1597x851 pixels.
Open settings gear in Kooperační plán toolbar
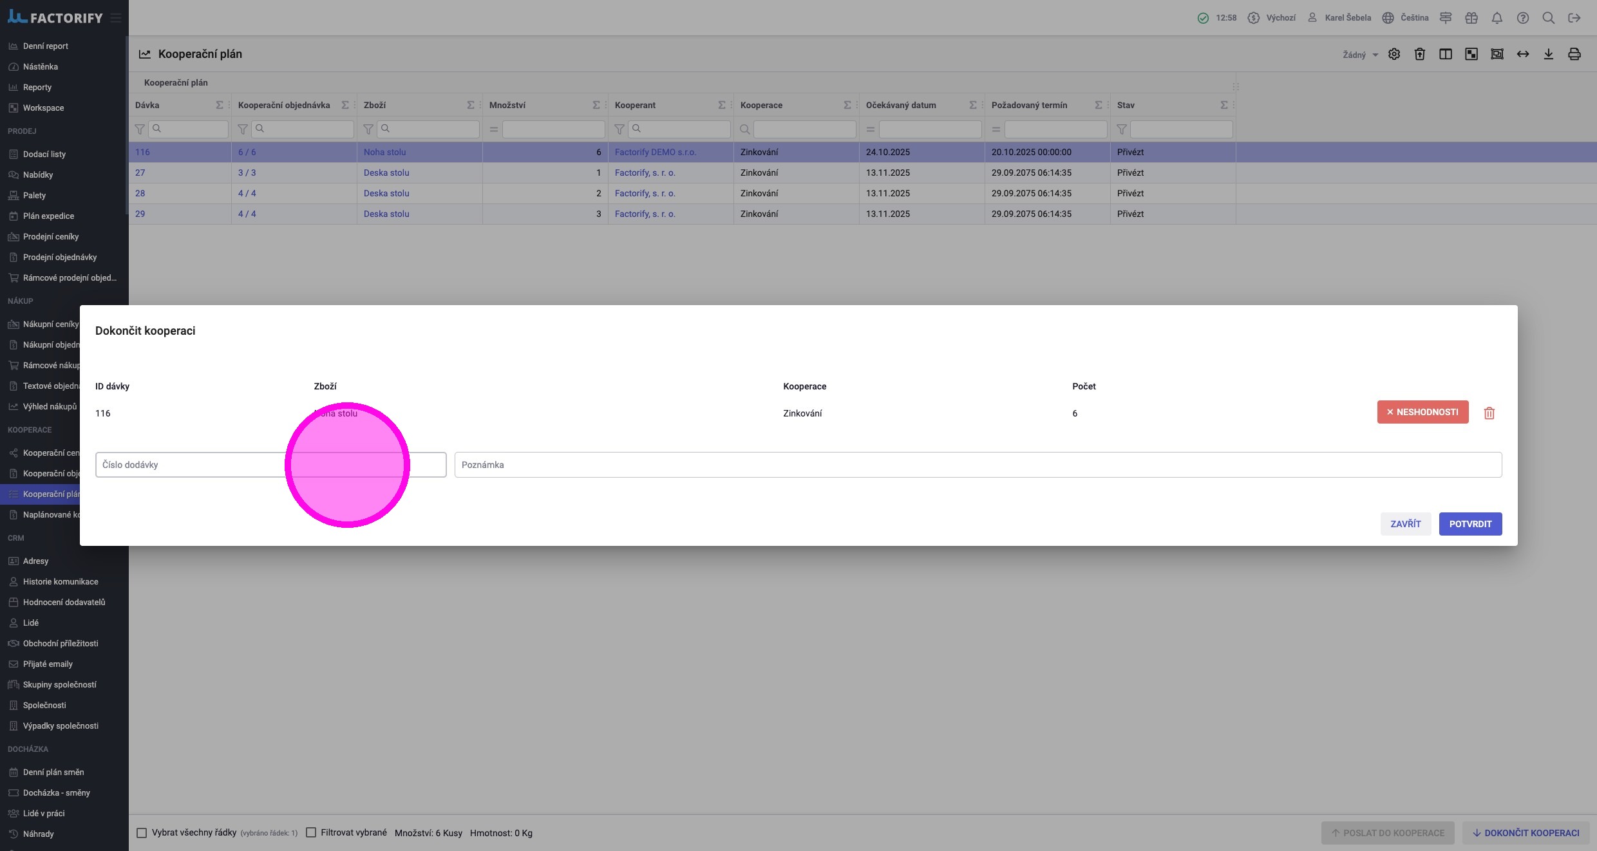[x=1394, y=54]
